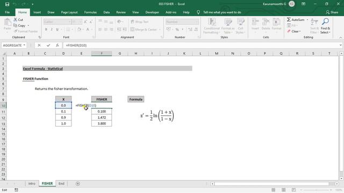Click the formula bar input
Viewport: 344px width, 193px height.
200,45
